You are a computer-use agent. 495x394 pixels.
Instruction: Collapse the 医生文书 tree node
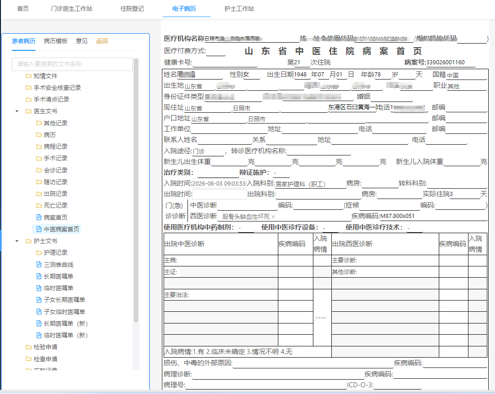[17, 111]
